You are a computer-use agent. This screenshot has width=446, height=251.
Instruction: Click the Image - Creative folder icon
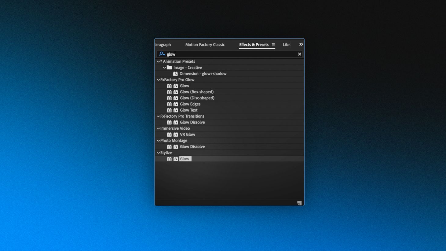169,68
